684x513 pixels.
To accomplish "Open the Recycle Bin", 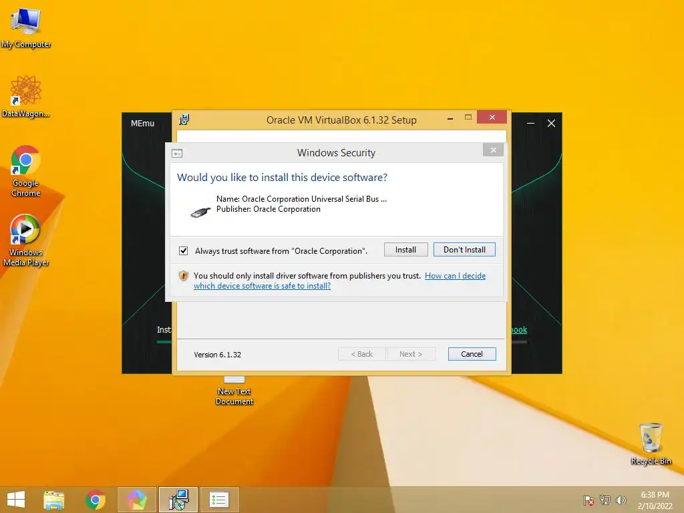I will 651,444.
